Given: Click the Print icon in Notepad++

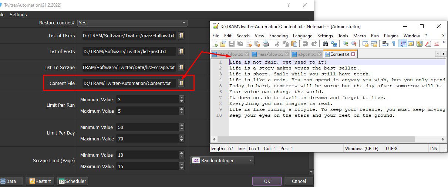Looking at the screenshot, I should click(266, 44).
